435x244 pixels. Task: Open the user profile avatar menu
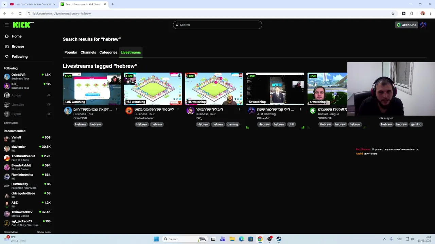[x=423, y=25]
